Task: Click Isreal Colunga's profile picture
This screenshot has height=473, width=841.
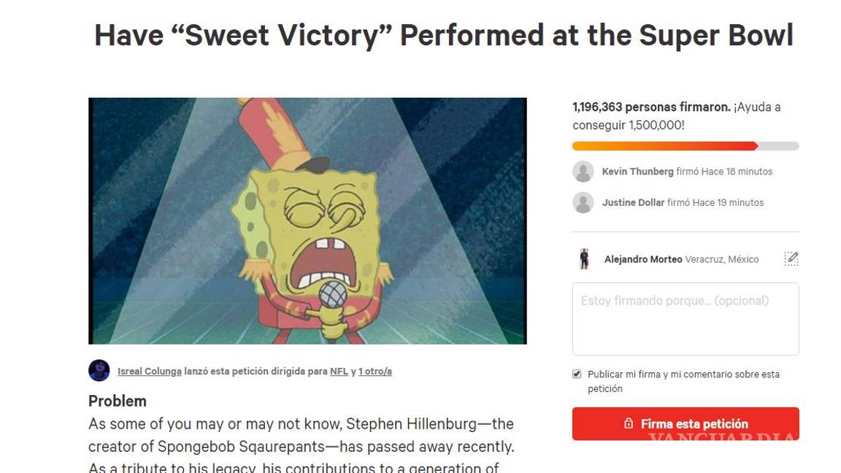Action: click(x=98, y=371)
